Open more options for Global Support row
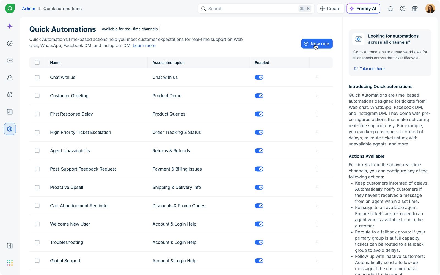The width and height of the screenshot is (440, 275). 317,261
